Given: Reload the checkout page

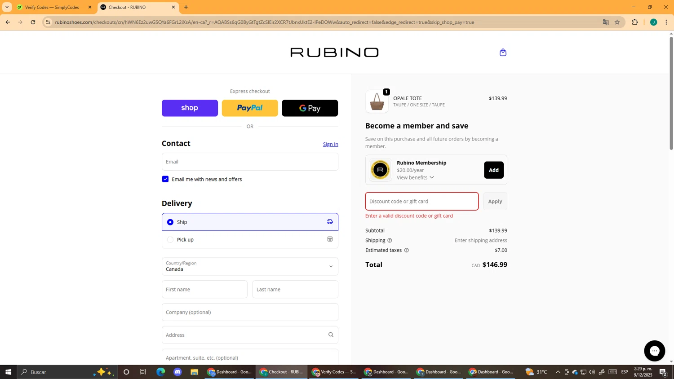Looking at the screenshot, I should click(x=33, y=22).
